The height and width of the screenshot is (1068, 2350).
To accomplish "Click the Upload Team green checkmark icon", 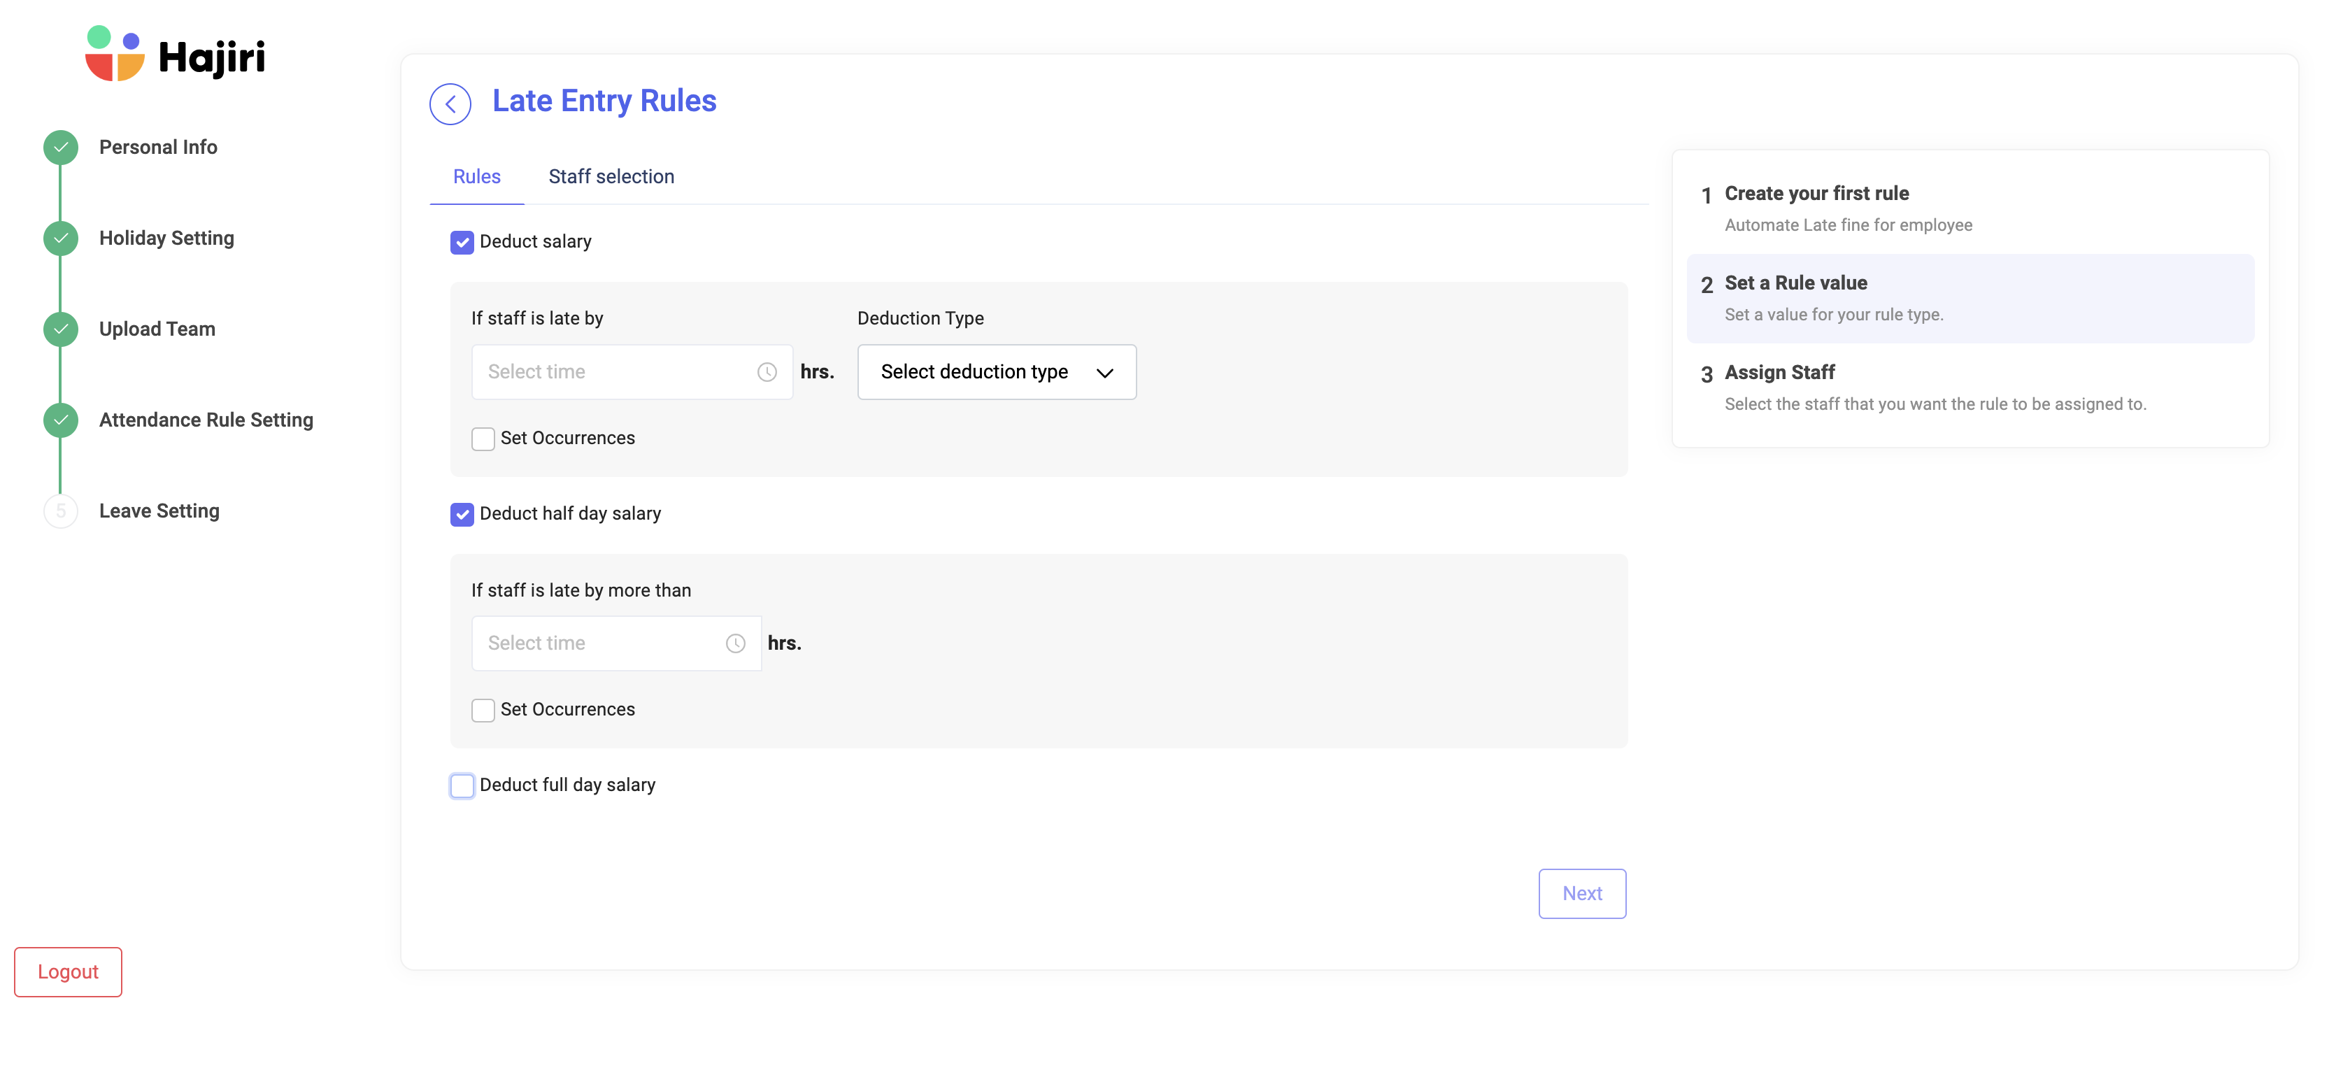I will pos(60,329).
